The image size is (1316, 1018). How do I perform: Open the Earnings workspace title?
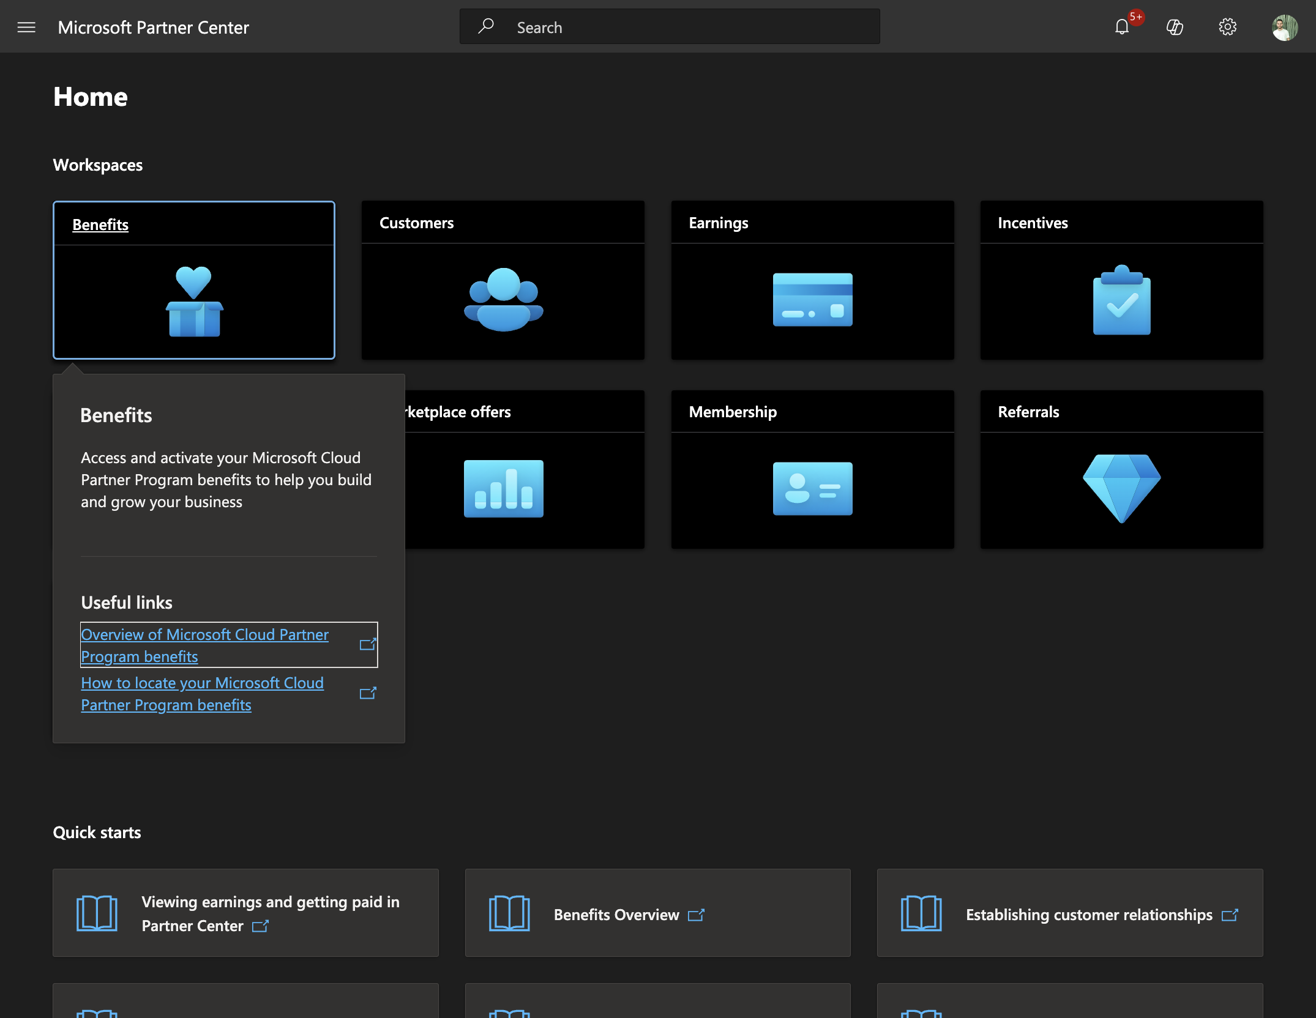(719, 223)
